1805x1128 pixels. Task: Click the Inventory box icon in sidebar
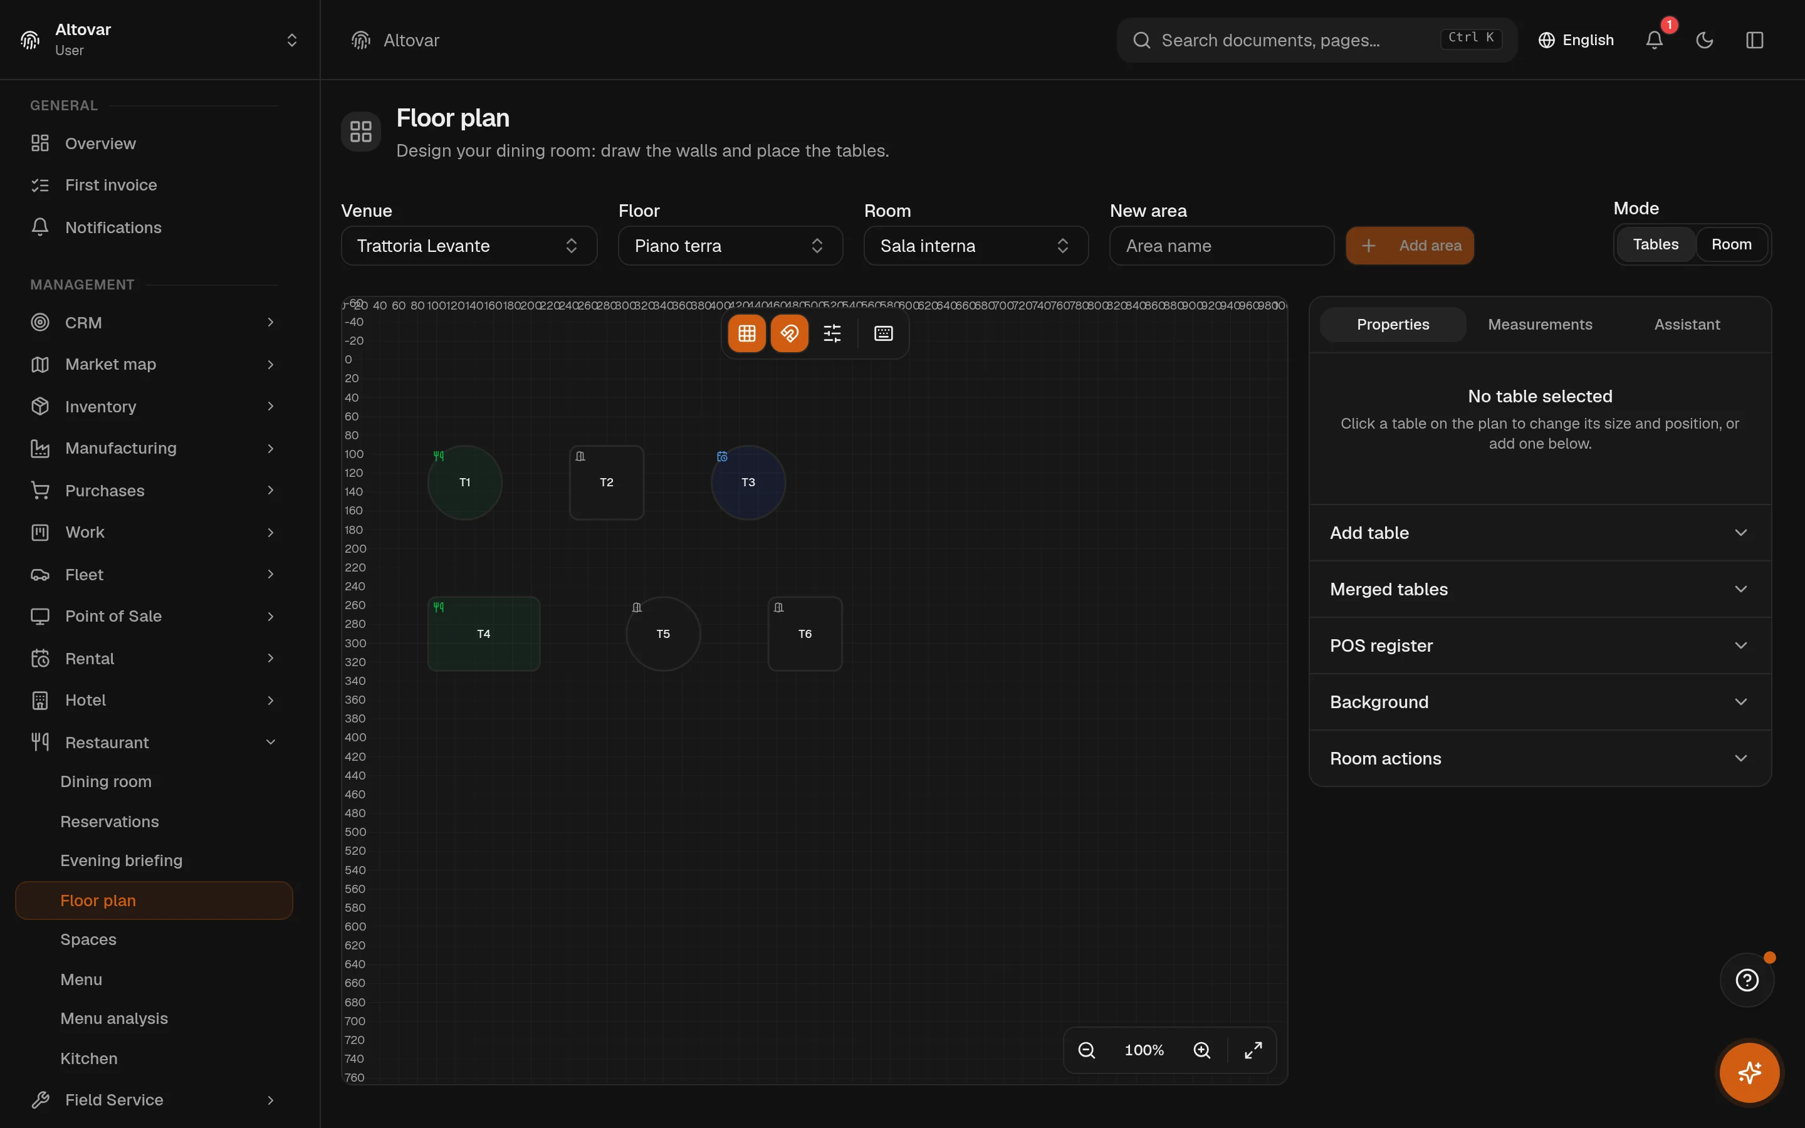pyautogui.click(x=40, y=407)
